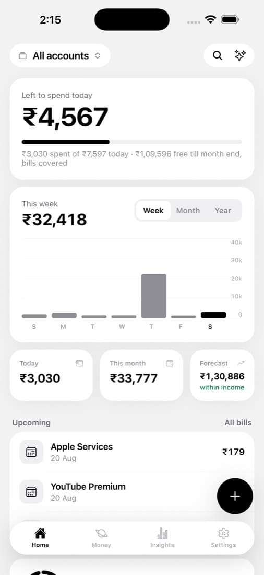This screenshot has width=264, height=575.
Task: Tap the YouTube Premium calendar icon
Action: click(x=31, y=491)
